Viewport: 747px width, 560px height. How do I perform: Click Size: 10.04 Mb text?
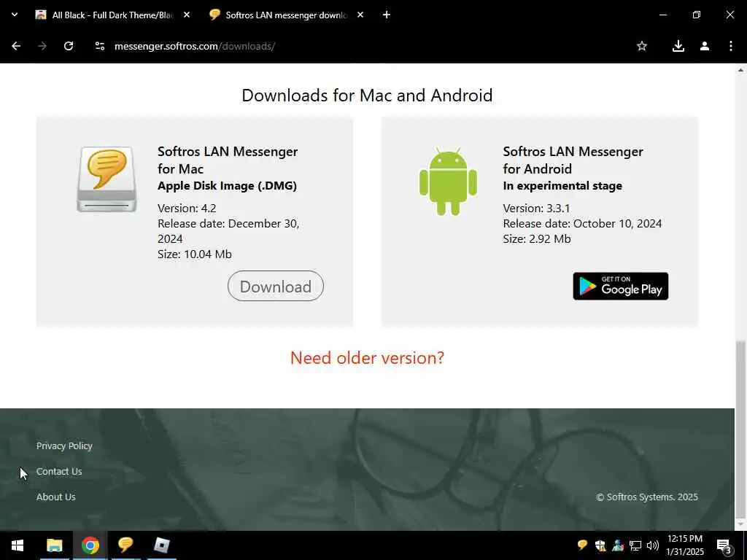(194, 254)
